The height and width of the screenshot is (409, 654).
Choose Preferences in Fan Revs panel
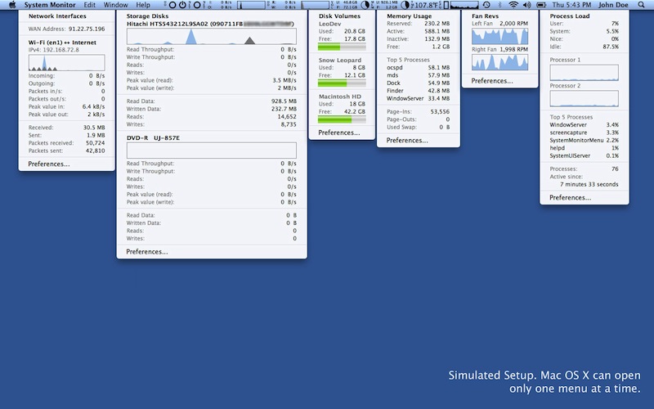coord(492,81)
